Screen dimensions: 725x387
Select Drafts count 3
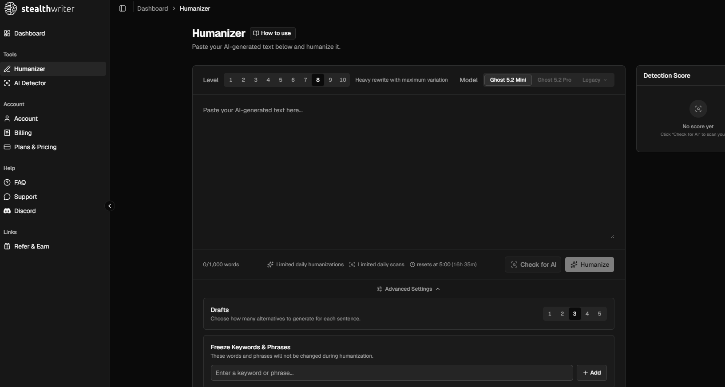click(x=574, y=314)
